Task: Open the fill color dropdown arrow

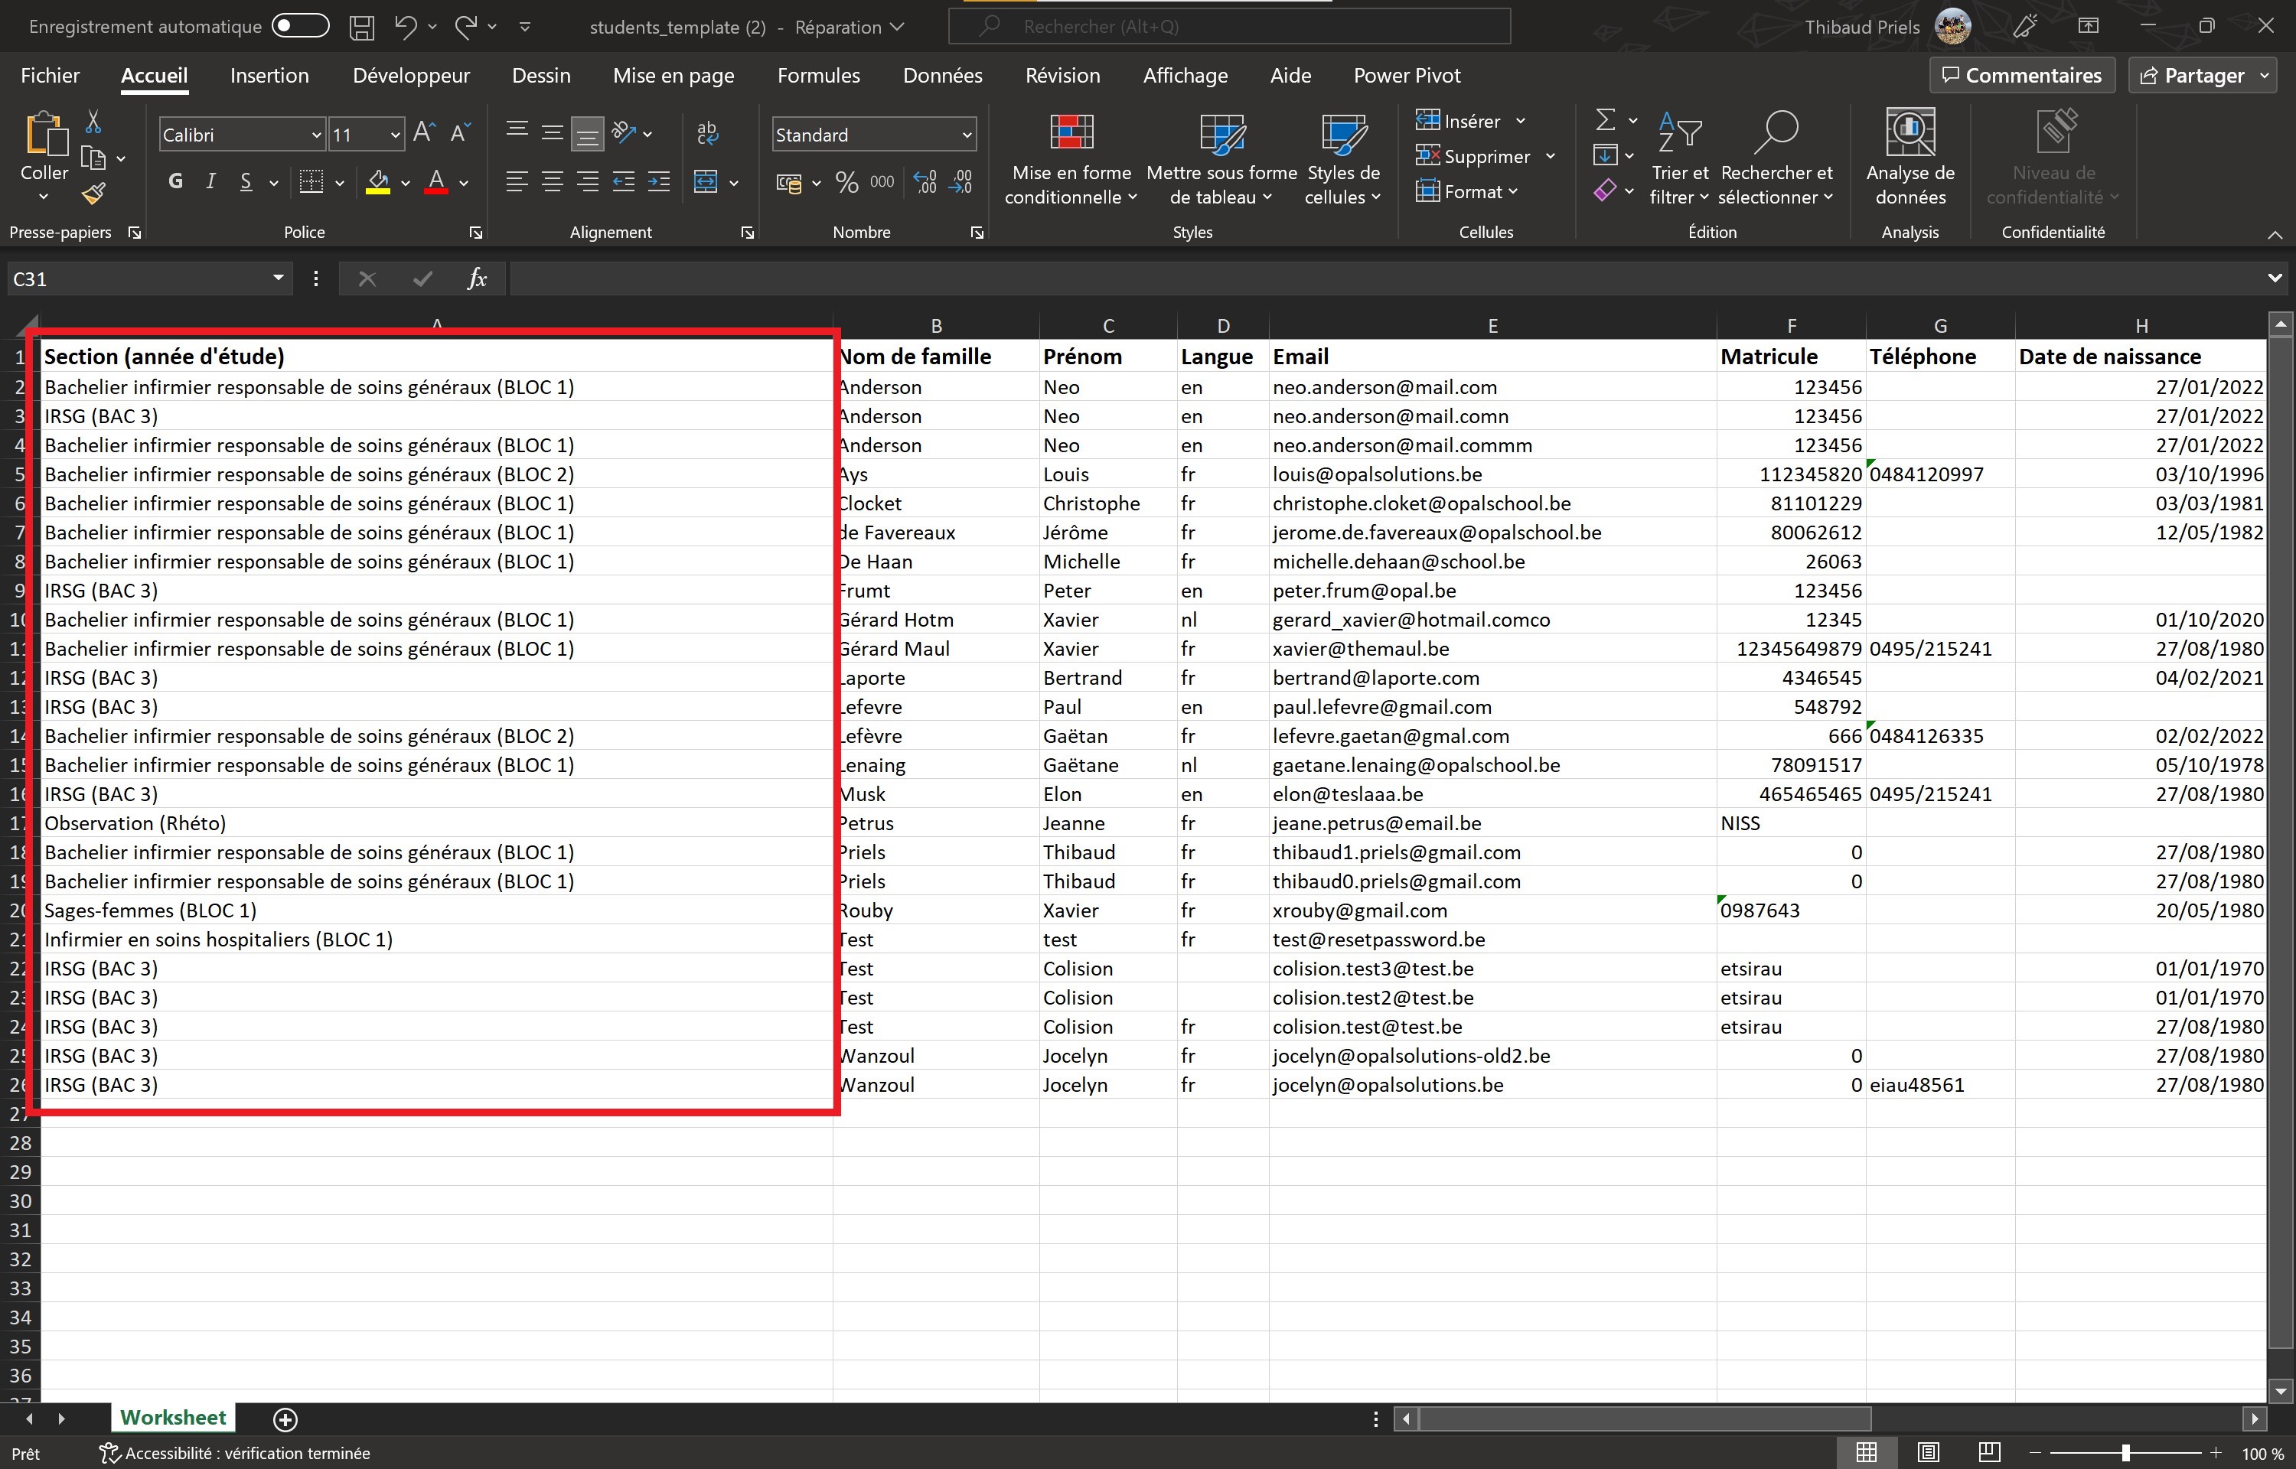Action: [x=406, y=182]
